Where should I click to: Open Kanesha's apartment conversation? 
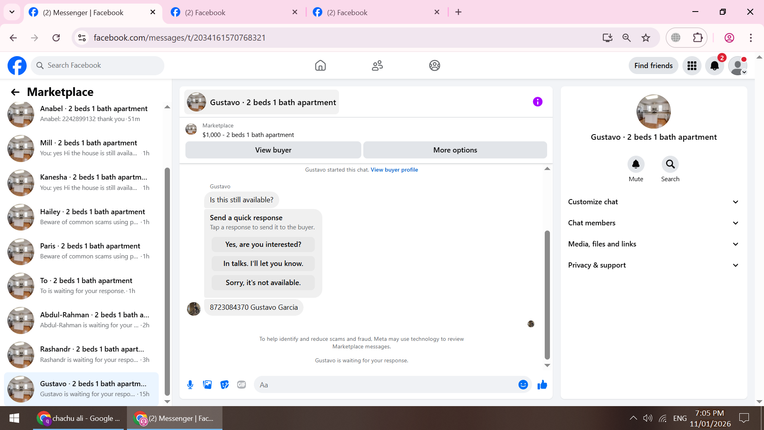81,182
